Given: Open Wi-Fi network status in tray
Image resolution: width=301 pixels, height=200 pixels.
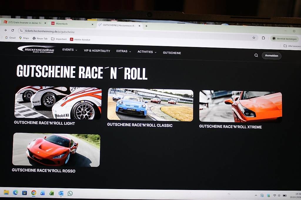Looking at the screenshot, I should click(275, 195).
